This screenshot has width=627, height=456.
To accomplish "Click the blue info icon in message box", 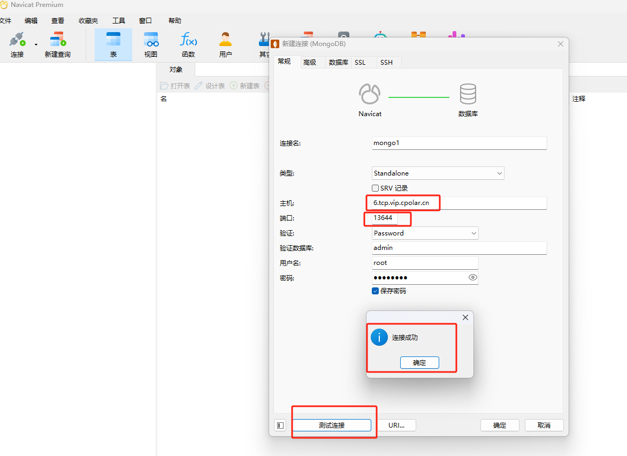I will [379, 337].
